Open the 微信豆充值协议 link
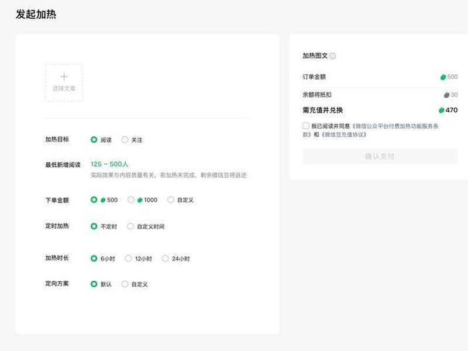The image size is (468, 351). [344, 135]
